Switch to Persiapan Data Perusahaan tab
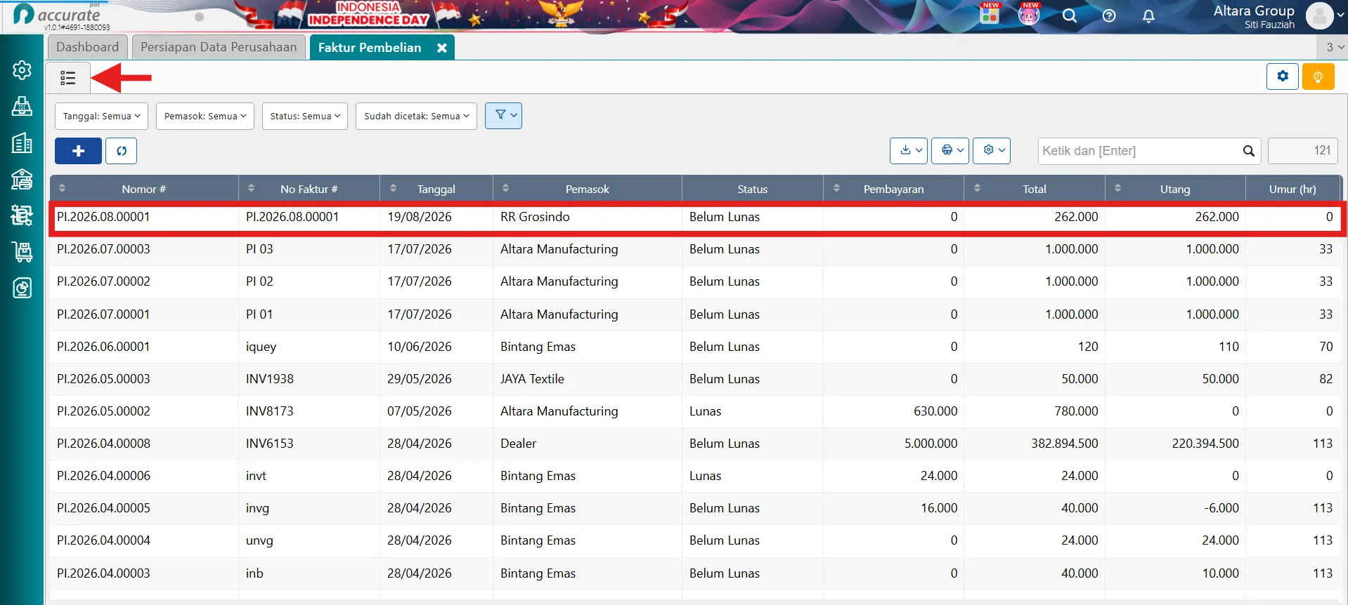Viewport: 1348px width, 605px height. point(219,47)
